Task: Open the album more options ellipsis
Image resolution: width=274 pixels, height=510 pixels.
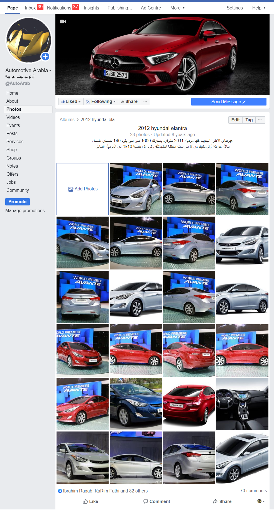Action: (260, 120)
